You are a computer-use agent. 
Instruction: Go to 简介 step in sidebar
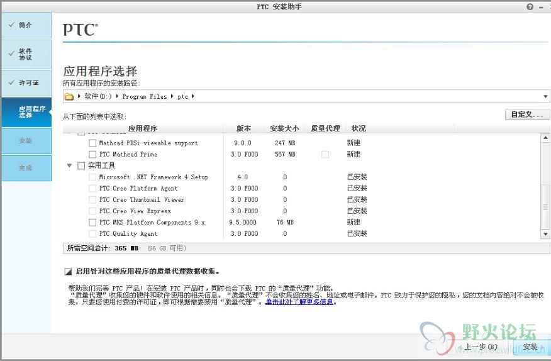click(26, 25)
